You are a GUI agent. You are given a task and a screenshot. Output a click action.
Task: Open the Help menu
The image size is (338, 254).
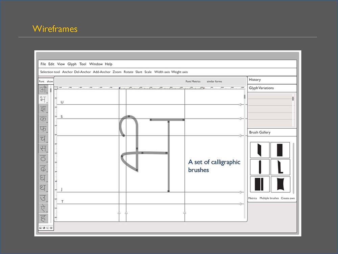108,64
